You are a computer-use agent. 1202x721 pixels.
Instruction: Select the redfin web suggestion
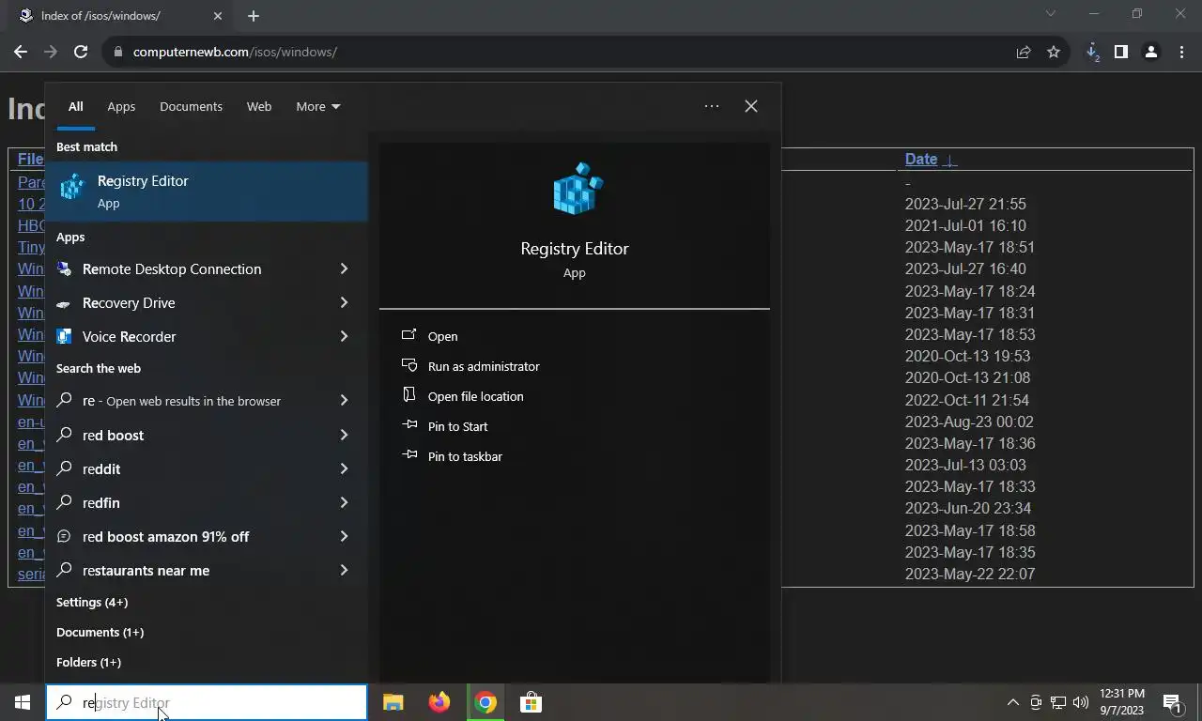[101, 503]
